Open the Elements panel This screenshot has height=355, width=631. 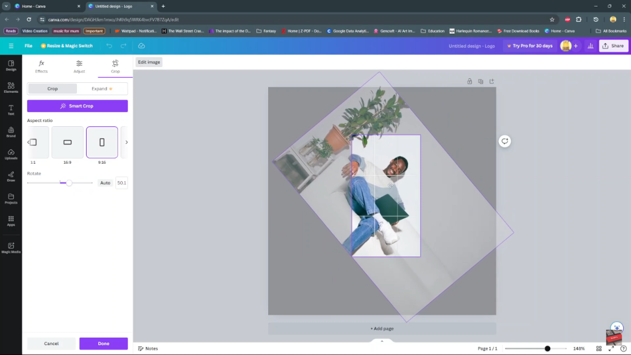pyautogui.click(x=11, y=87)
